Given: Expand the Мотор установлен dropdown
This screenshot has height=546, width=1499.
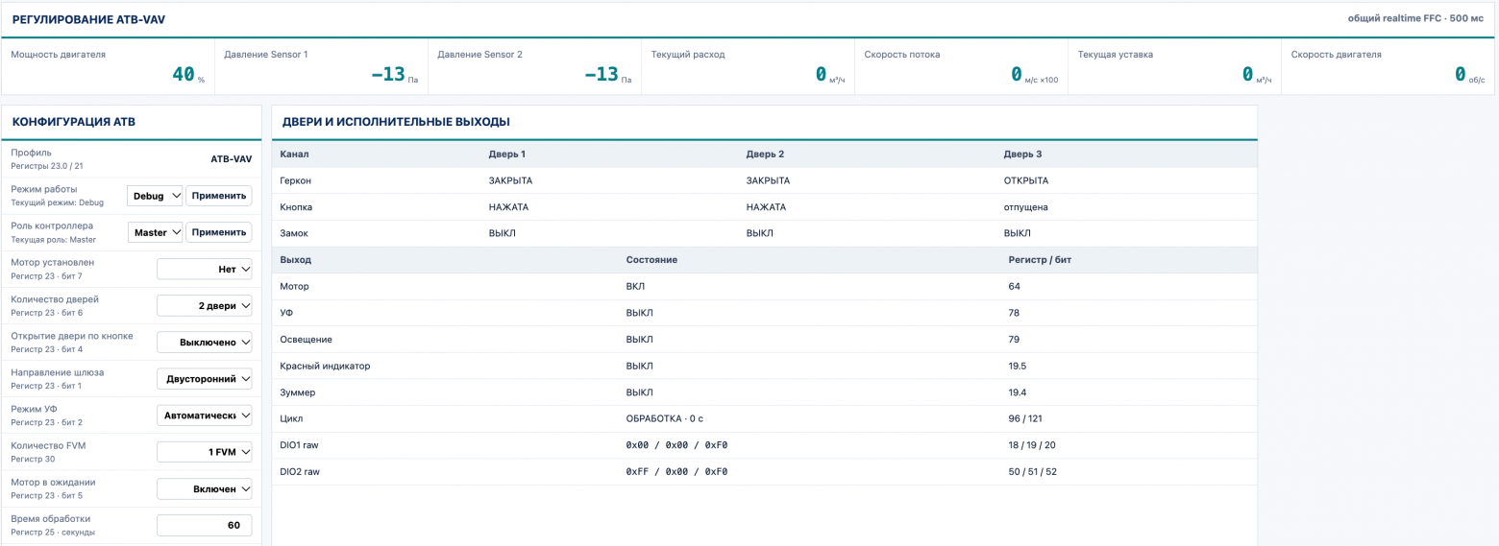Looking at the screenshot, I should pos(205,270).
